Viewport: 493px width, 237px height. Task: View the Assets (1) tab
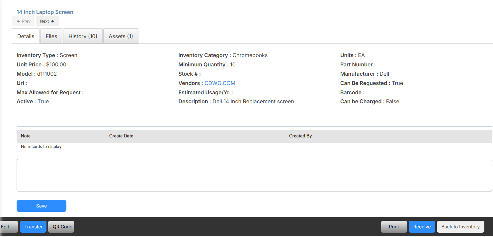click(x=121, y=36)
